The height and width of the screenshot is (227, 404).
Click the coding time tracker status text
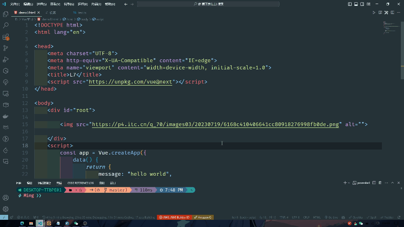99,217
